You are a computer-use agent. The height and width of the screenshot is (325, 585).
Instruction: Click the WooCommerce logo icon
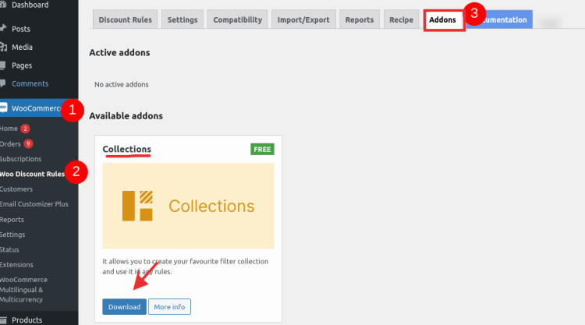click(3, 108)
